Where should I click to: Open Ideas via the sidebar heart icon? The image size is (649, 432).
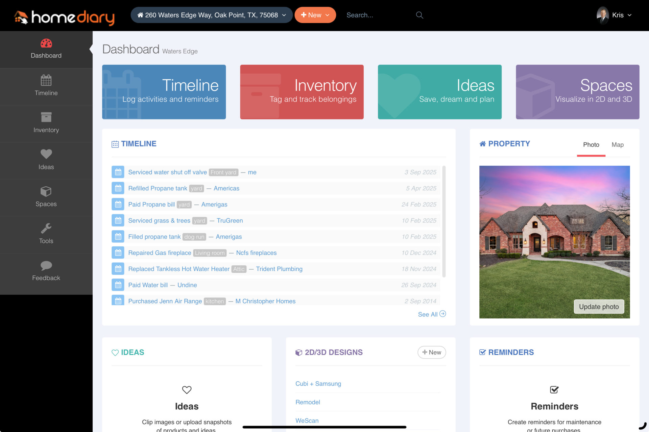(46, 154)
